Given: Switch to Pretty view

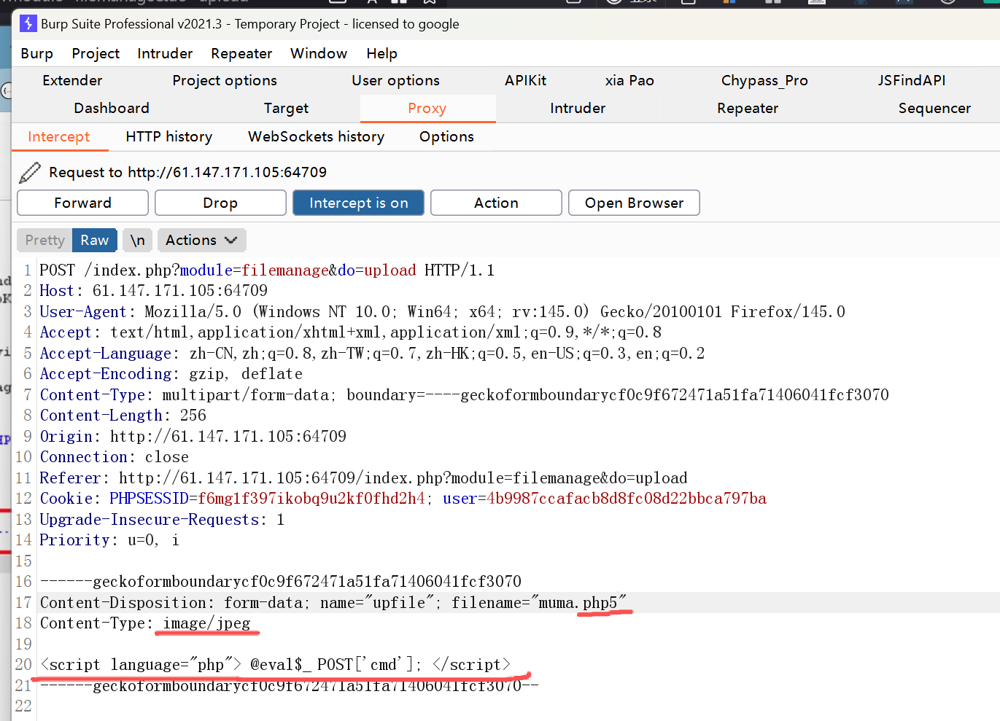Looking at the screenshot, I should coord(44,240).
